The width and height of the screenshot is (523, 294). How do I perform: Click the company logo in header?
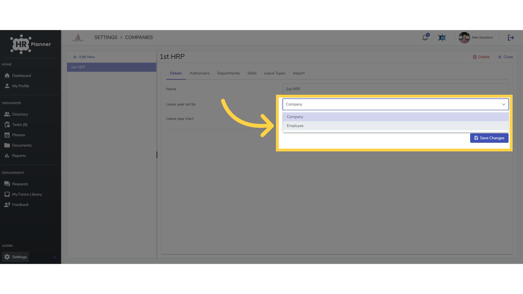(x=78, y=38)
